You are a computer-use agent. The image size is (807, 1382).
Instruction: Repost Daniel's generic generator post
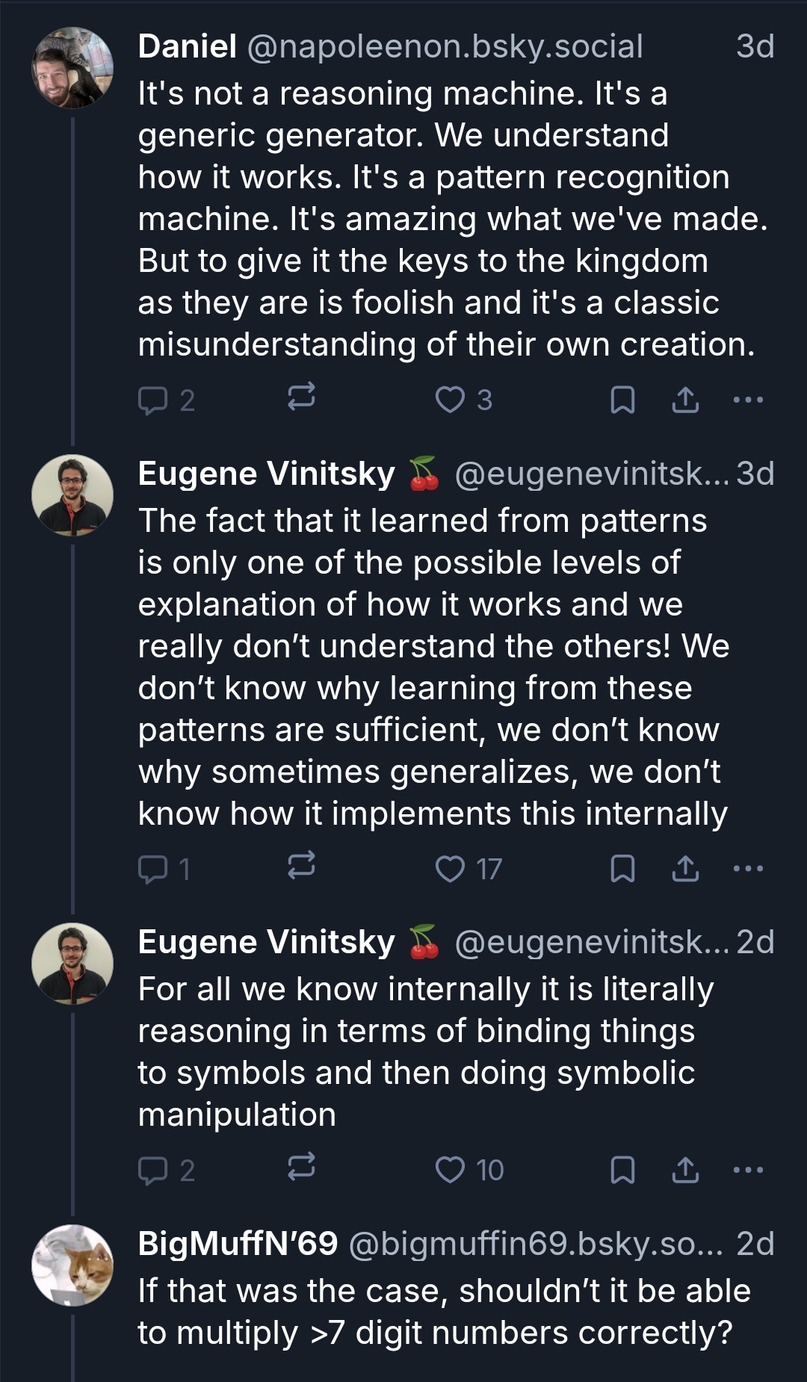(301, 399)
